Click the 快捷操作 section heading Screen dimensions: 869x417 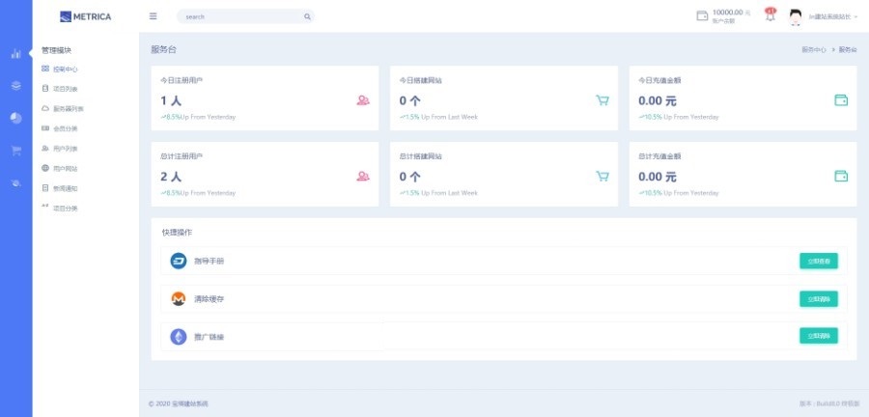177,233
